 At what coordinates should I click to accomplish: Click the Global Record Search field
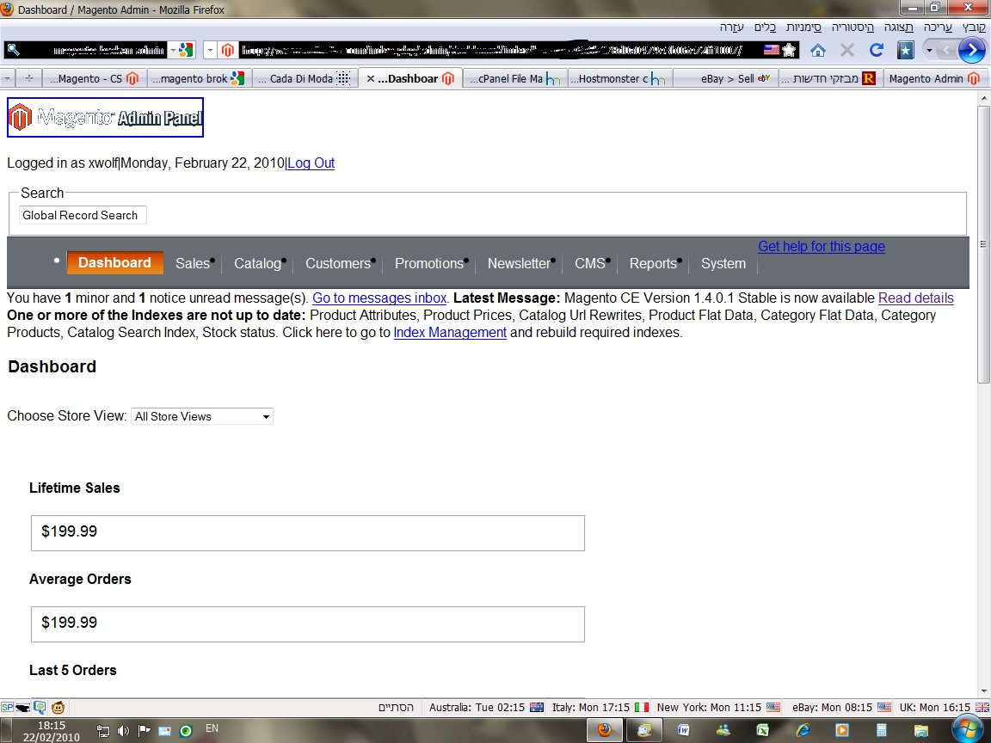click(83, 216)
